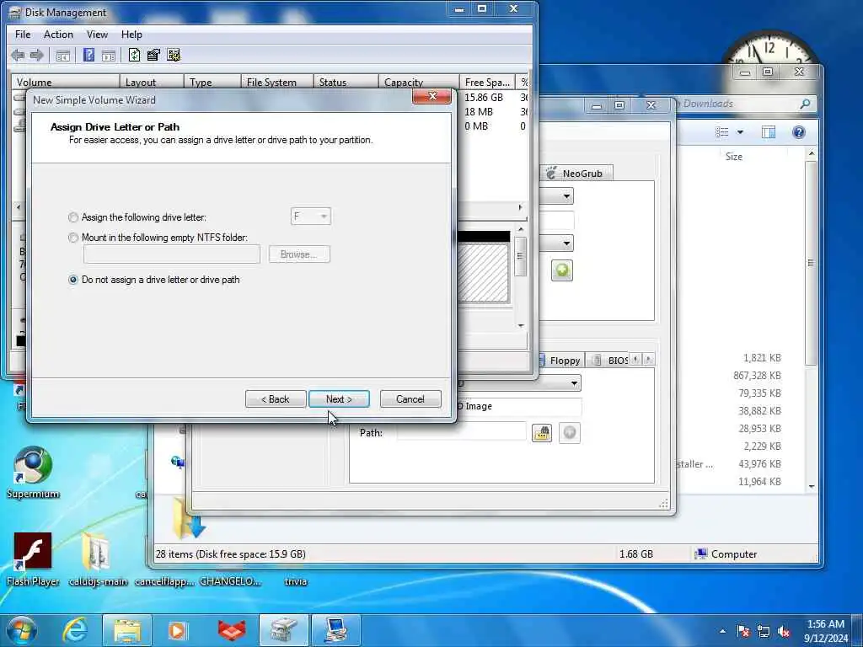Click Refresh icon in Disk Management toolbar
This screenshot has height=647, width=863.
coord(134,55)
